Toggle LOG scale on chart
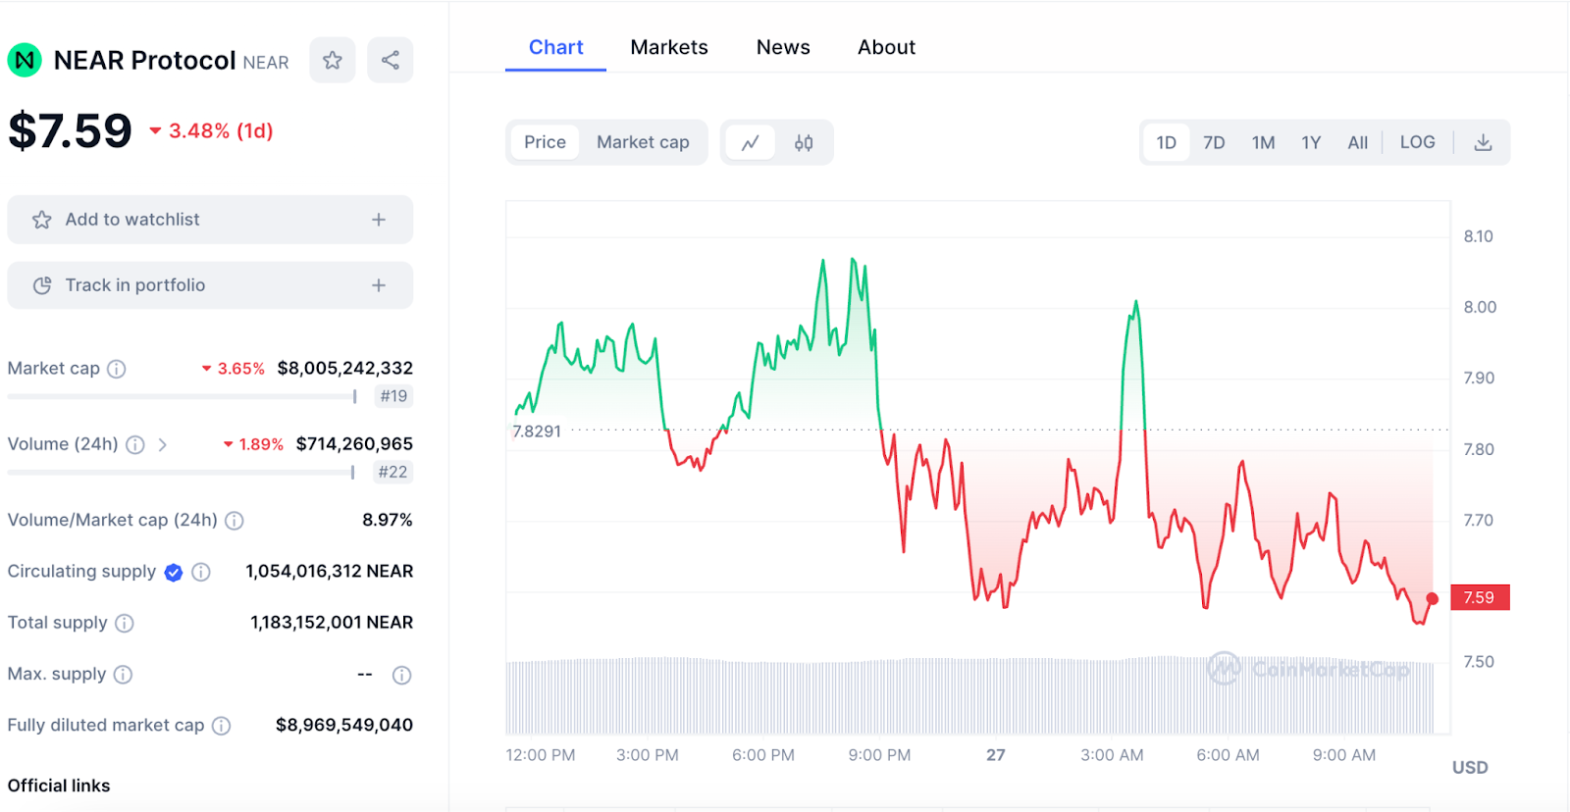Image resolution: width=1570 pixels, height=812 pixels. (x=1417, y=143)
